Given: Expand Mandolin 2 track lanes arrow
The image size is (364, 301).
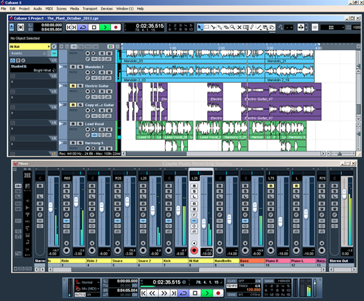Looking at the screenshot, I should click(61, 67).
